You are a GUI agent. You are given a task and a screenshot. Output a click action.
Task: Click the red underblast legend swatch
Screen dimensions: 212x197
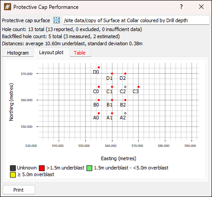tap(42, 168)
